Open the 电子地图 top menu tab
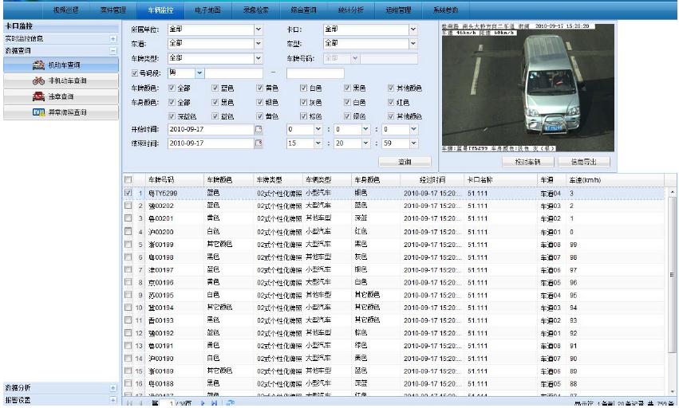679x408 pixels. [208, 10]
